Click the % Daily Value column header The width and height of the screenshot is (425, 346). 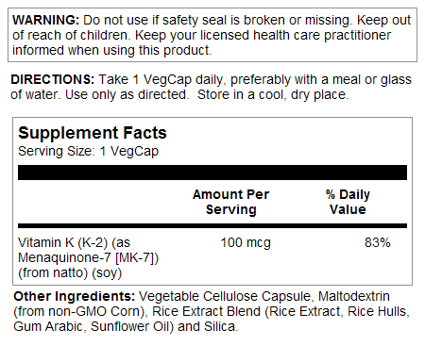tap(348, 202)
